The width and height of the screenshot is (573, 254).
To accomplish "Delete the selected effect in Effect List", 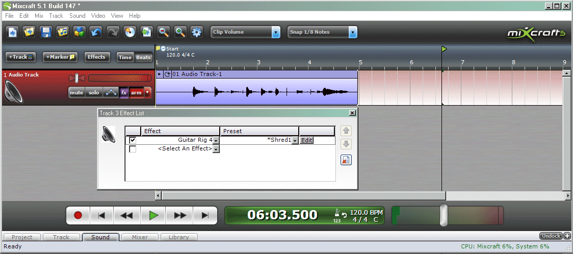I will click(346, 160).
